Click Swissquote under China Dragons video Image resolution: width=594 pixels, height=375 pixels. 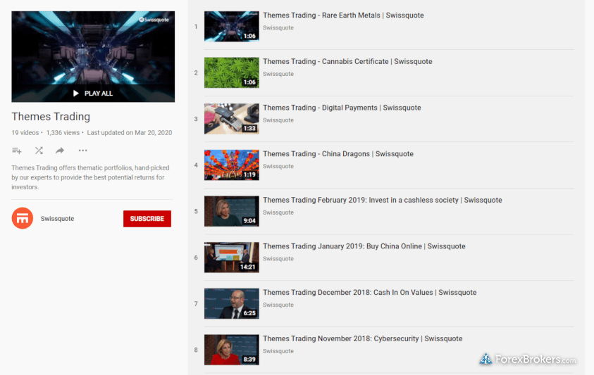pyautogui.click(x=278, y=166)
